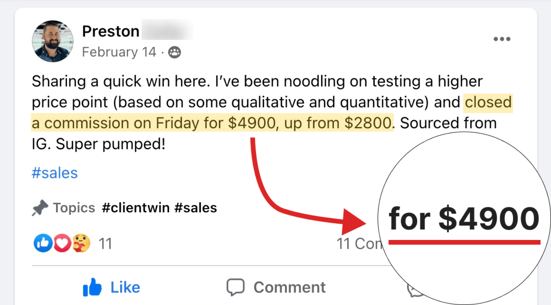This screenshot has width=551, height=305.
Task: Select the bold #sales topic tag
Action: tap(196, 208)
